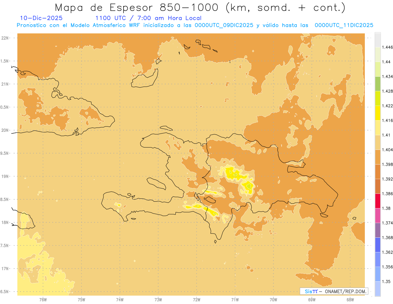Click the '76W' longitude label

43,300
